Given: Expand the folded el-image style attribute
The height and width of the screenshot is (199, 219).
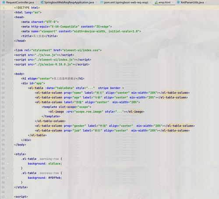Looking at the screenshot, I should [120, 112].
